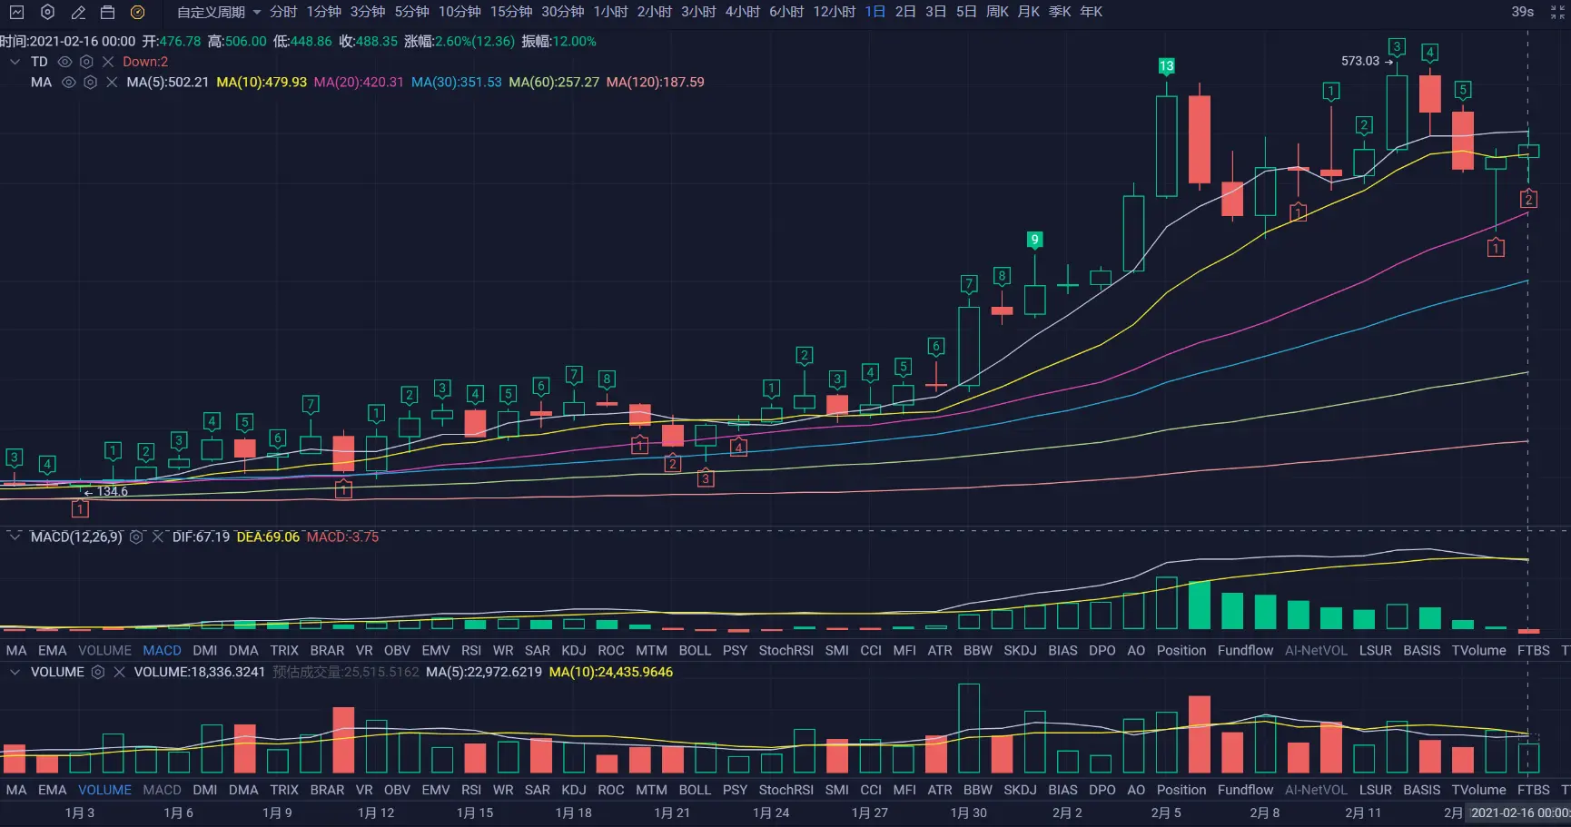The width and height of the screenshot is (1571, 827).
Task: Select LSUR in the bottom indicator row
Action: (1376, 791)
